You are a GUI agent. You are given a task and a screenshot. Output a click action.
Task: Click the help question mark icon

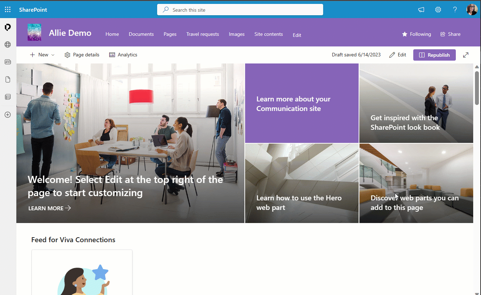455,10
